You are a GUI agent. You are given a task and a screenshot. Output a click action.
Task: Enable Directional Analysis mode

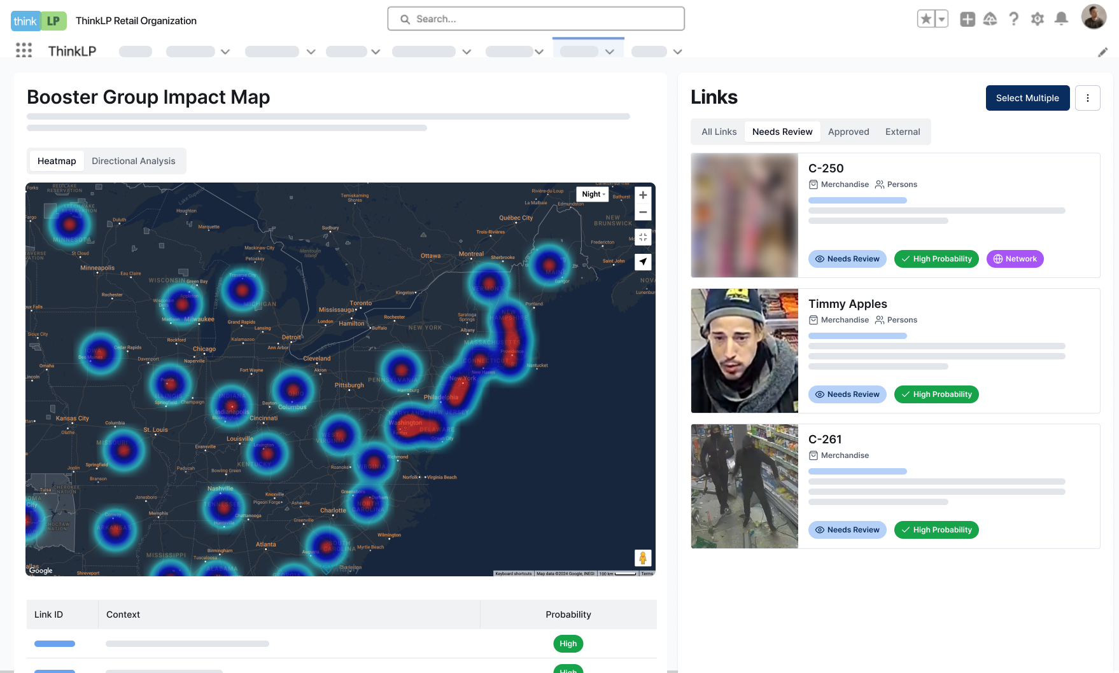134,161
